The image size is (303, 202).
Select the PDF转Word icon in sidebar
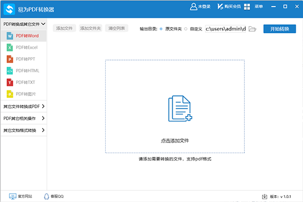(x=10, y=36)
